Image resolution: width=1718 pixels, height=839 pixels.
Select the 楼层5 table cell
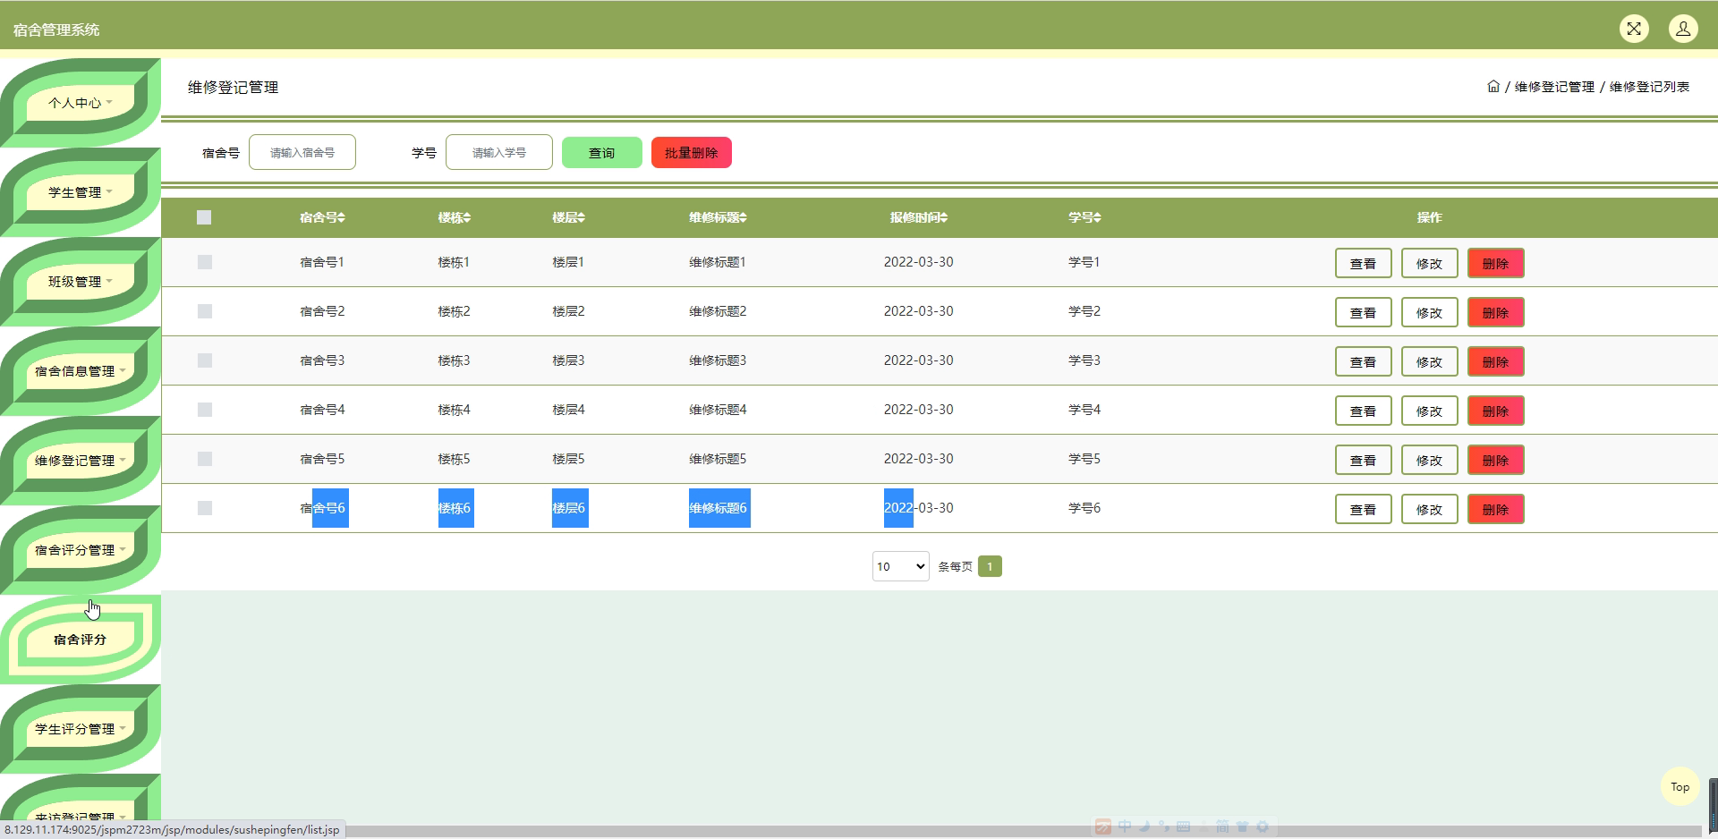[x=568, y=459]
